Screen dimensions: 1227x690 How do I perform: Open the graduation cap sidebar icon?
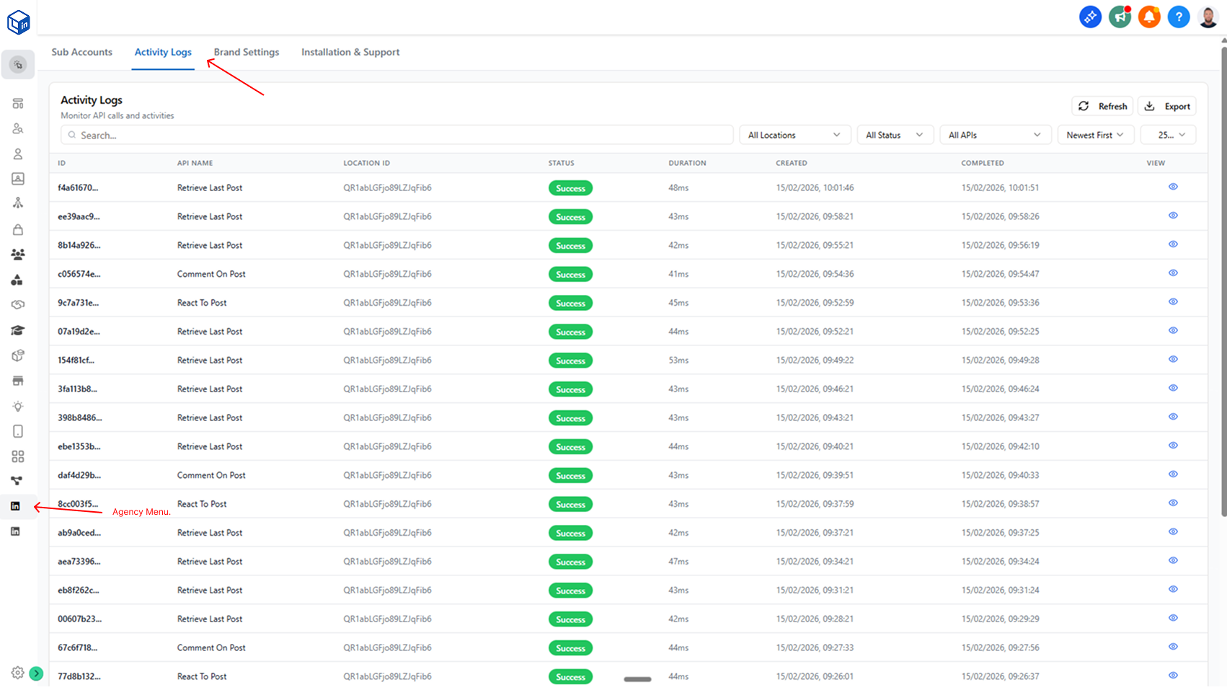point(17,329)
